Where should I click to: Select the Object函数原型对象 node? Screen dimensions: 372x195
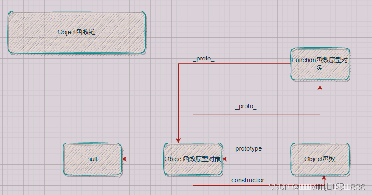click(x=193, y=159)
